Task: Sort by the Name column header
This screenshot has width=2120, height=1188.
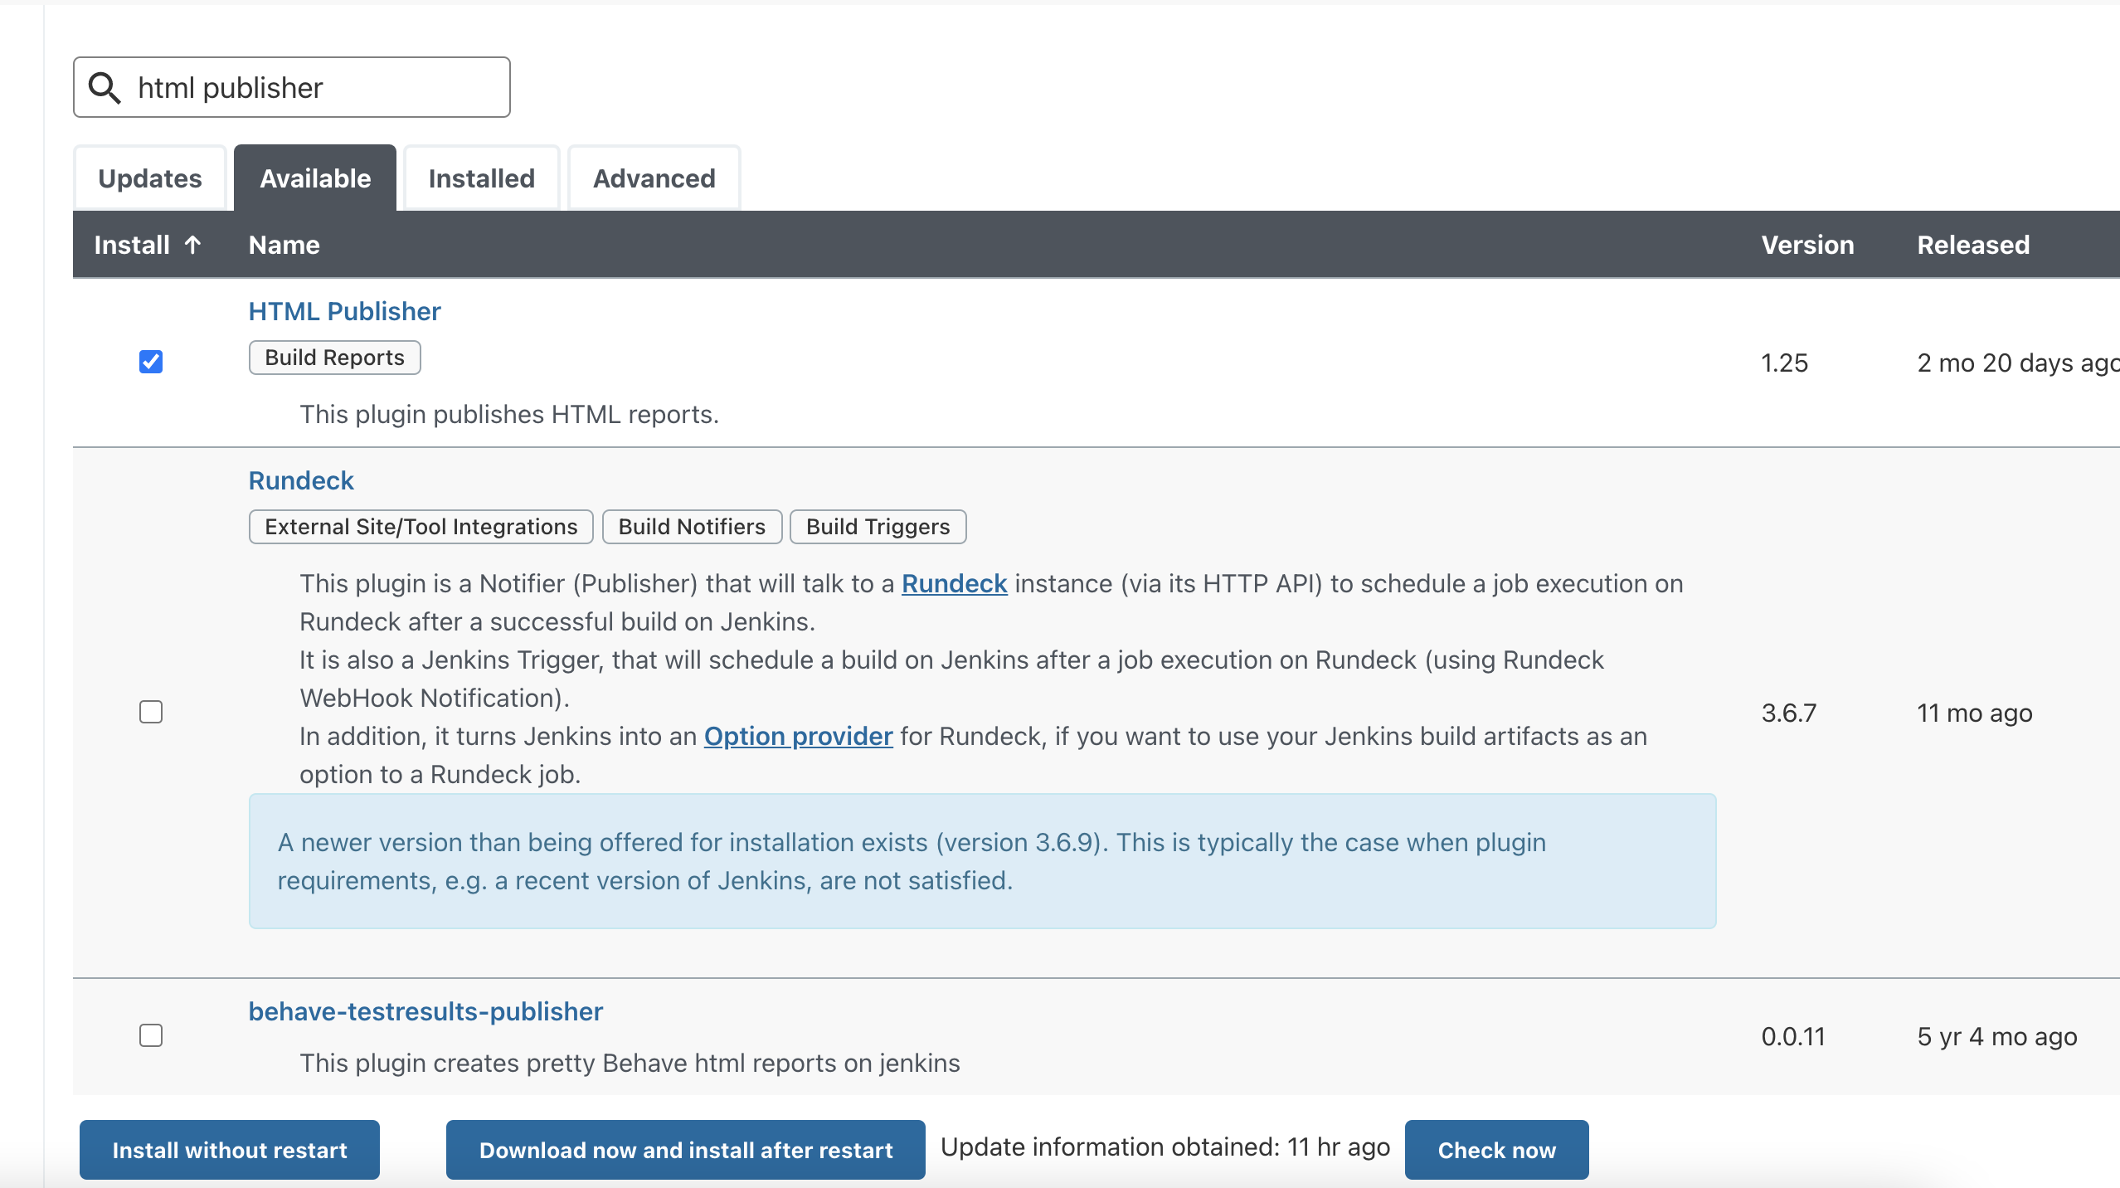Action: [284, 245]
